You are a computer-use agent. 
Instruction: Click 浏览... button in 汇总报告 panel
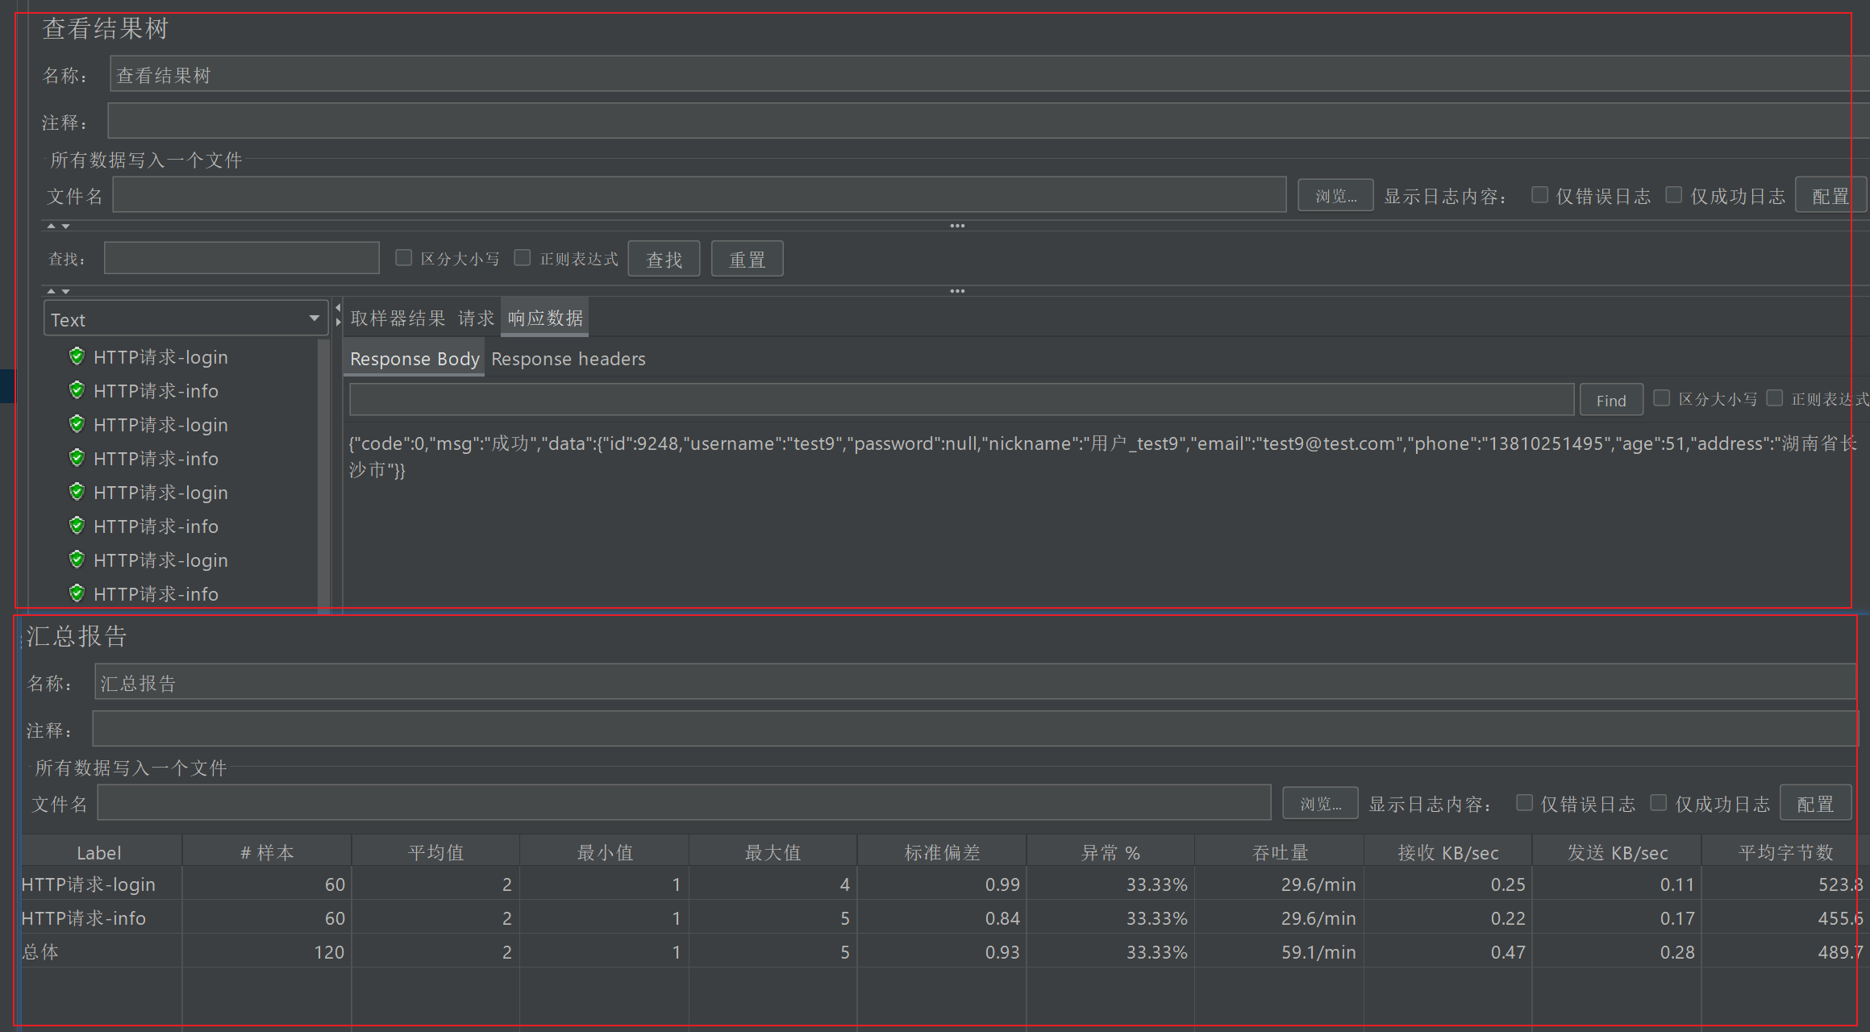point(1320,804)
